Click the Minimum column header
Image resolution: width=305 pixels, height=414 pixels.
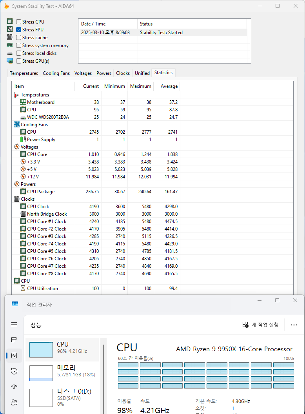click(x=114, y=86)
